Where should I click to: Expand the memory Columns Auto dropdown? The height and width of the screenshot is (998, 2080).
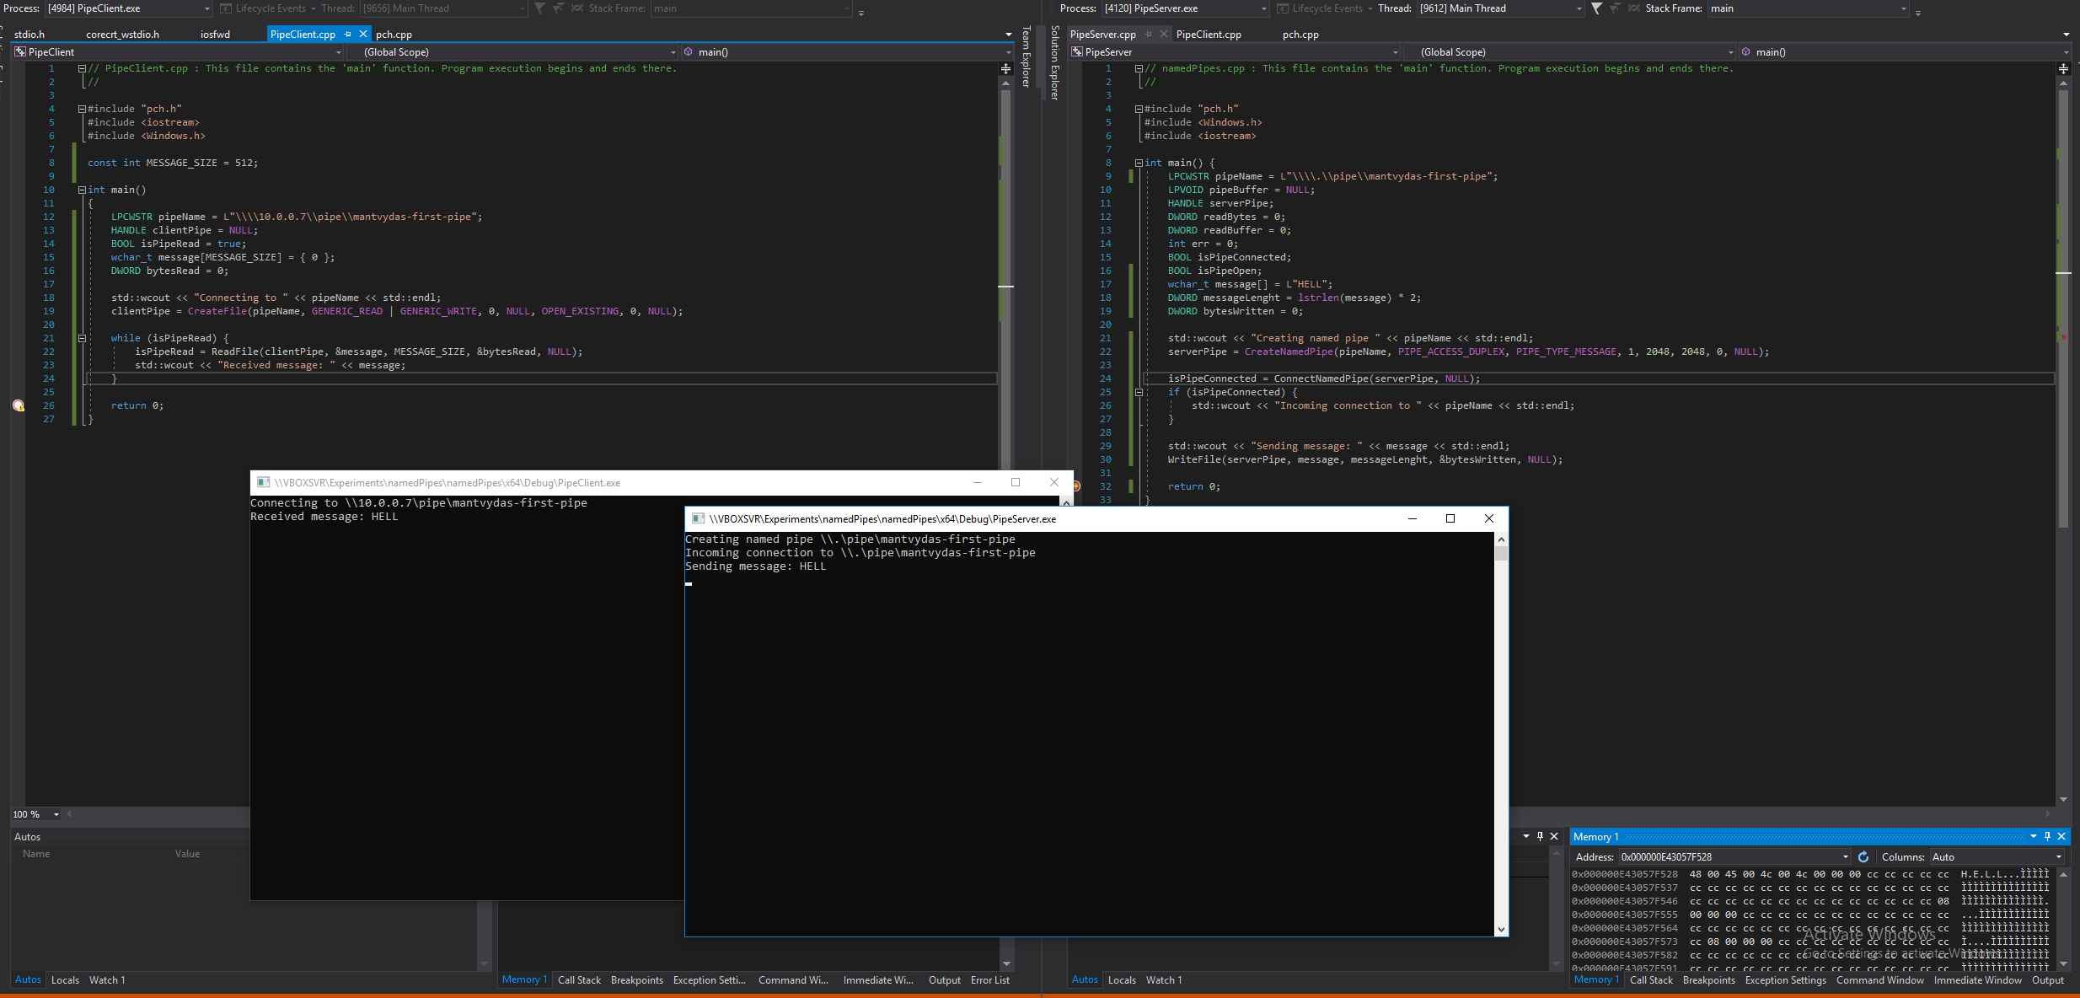pyautogui.click(x=2059, y=857)
